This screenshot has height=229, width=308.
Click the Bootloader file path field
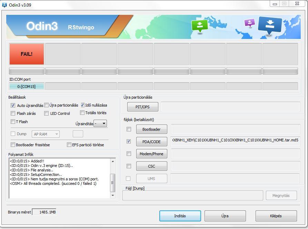[x=236, y=129]
